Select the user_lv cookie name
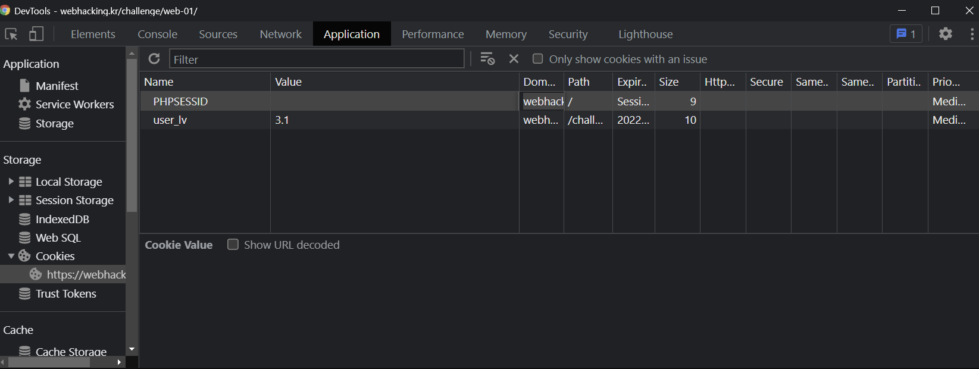The height and width of the screenshot is (369, 979). (170, 120)
